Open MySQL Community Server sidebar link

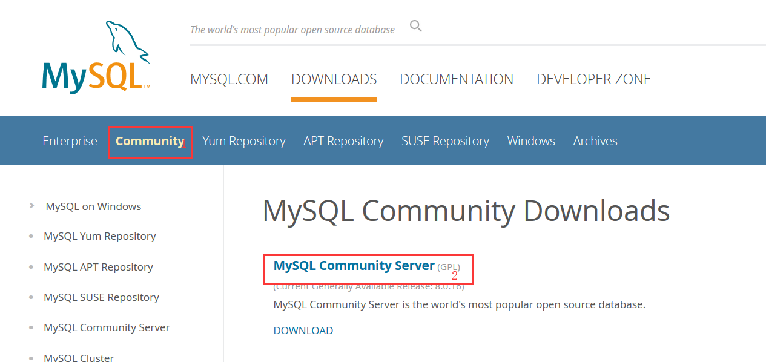click(107, 327)
